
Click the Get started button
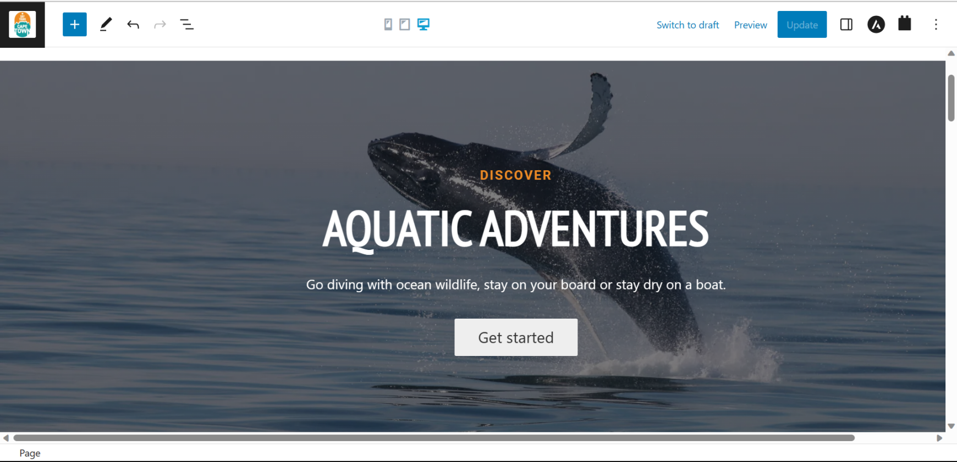point(516,337)
